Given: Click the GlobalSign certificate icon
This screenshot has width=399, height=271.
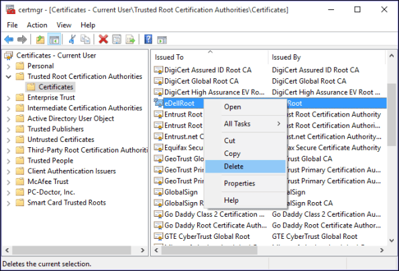Looking at the screenshot, I should [158, 192].
